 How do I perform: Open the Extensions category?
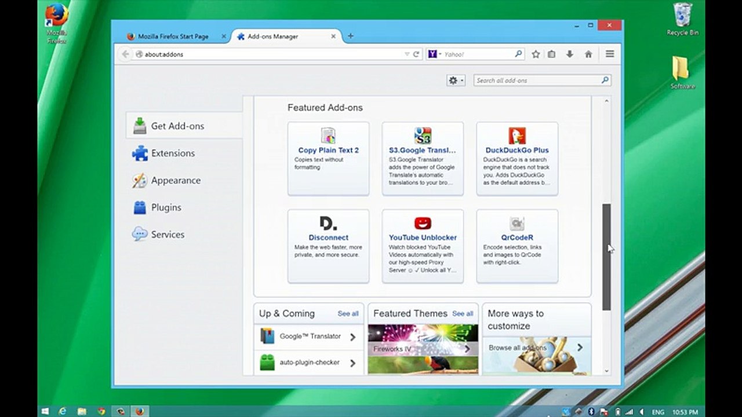184,153
